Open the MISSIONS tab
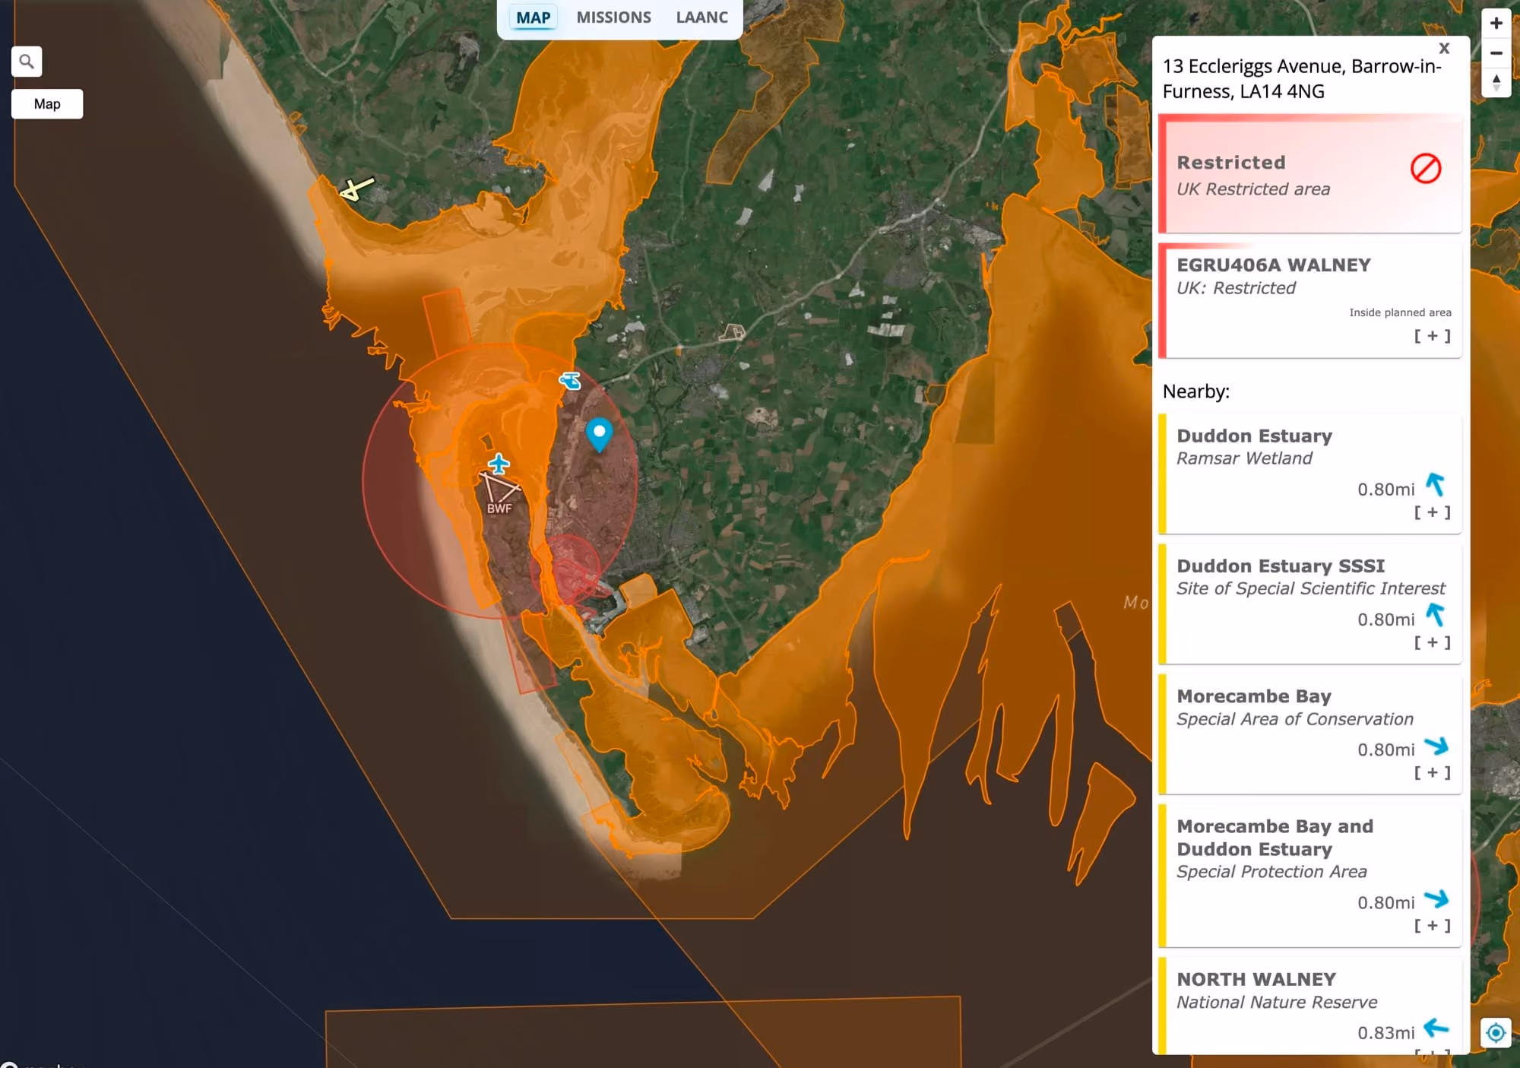 click(x=613, y=17)
